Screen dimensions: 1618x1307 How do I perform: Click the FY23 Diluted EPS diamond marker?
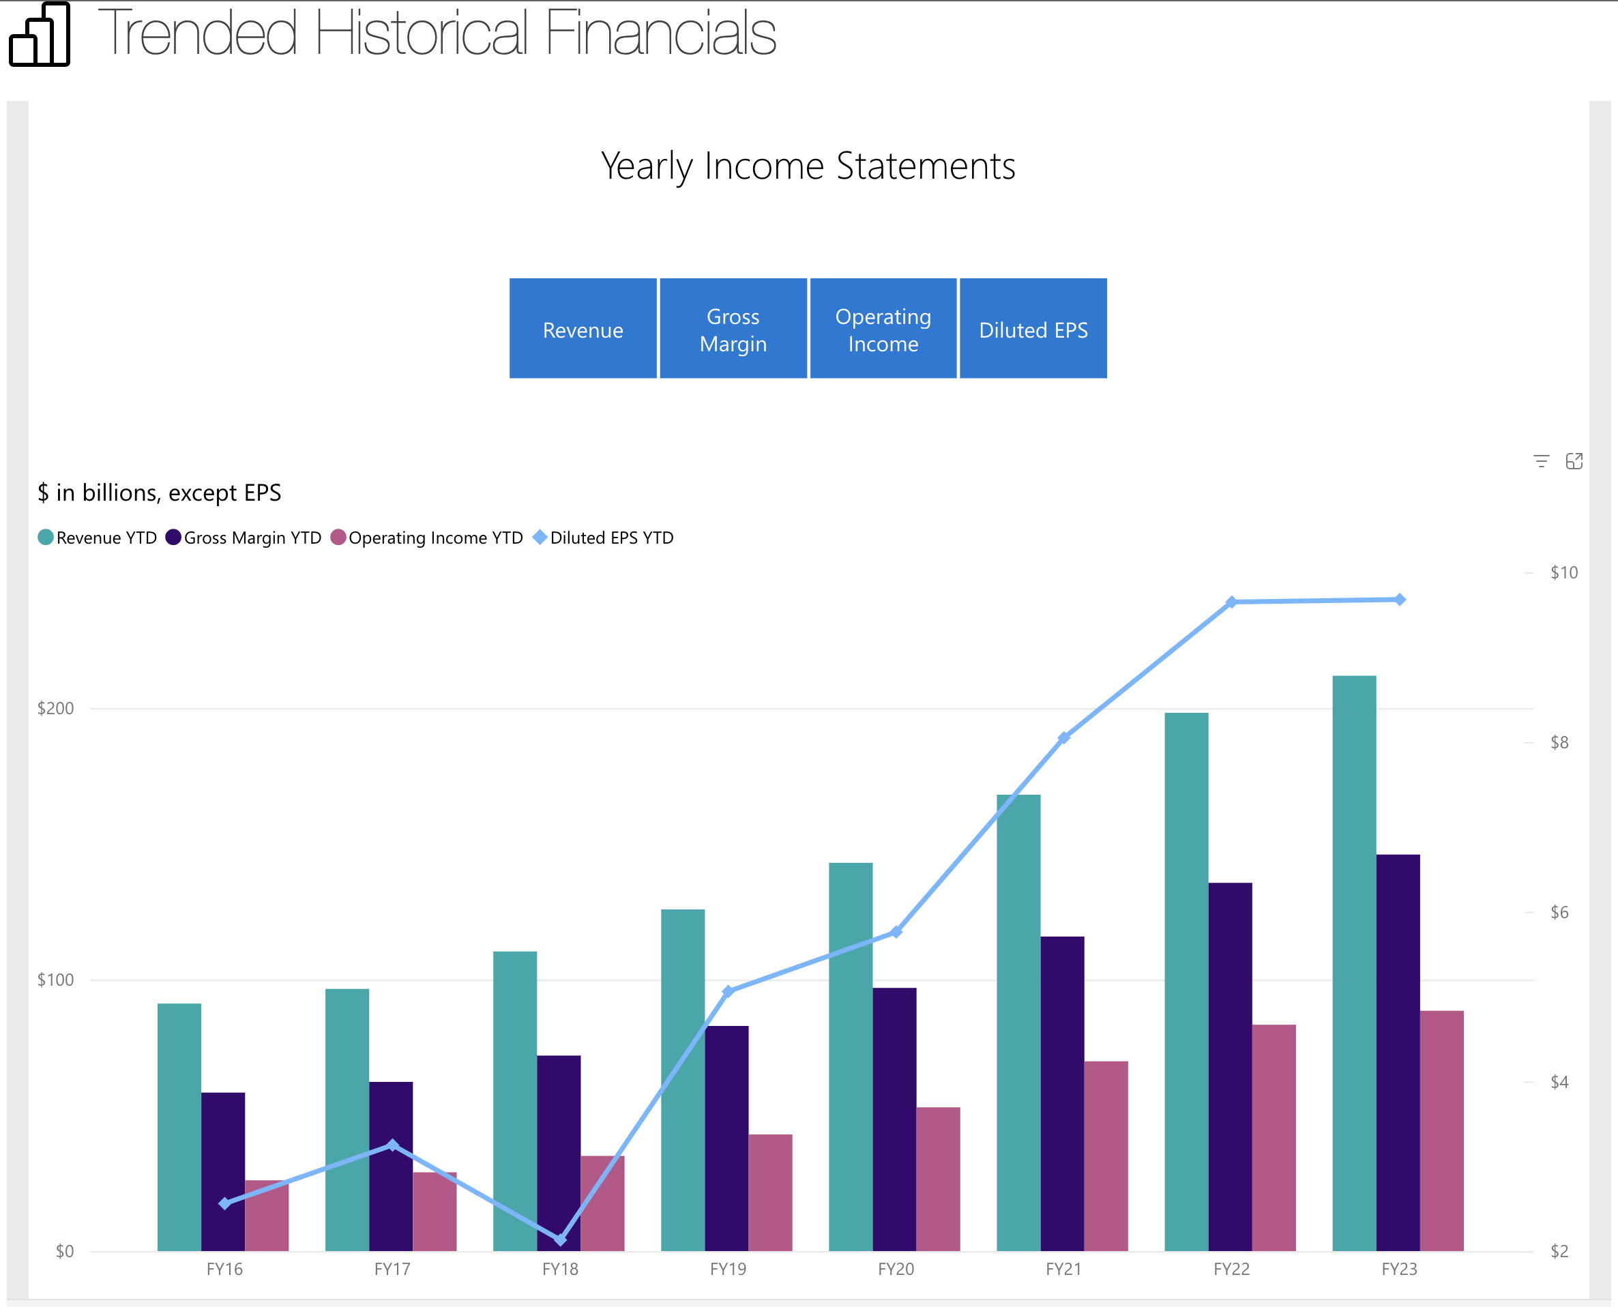tap(1399, 600)
